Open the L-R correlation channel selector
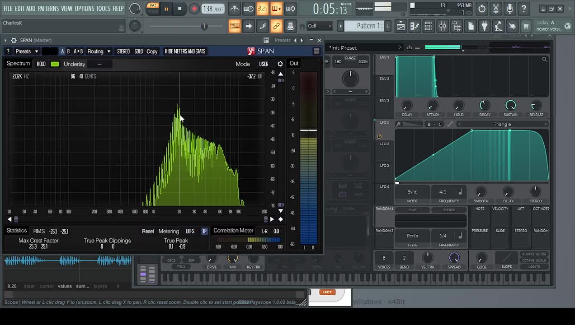 [265, 231]
